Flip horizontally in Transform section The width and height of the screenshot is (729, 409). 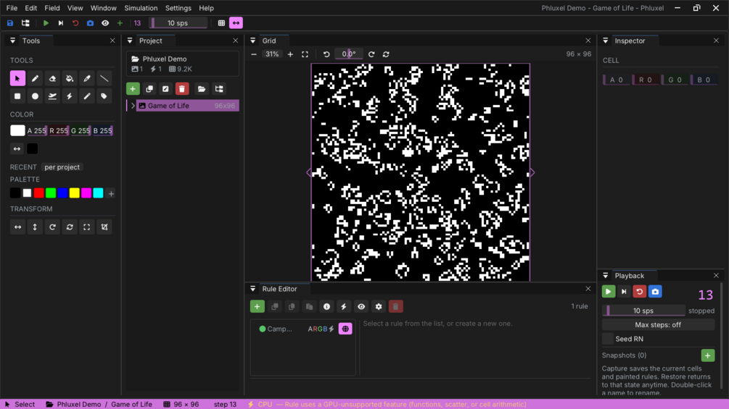17,227
